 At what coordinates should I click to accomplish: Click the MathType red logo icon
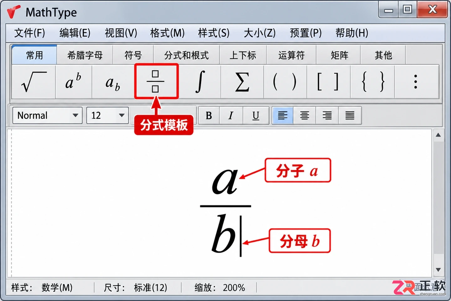click(14, 12)
